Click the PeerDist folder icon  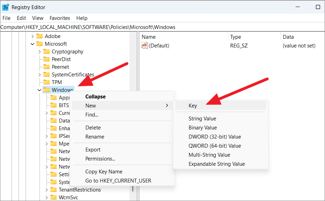[47, 59]
